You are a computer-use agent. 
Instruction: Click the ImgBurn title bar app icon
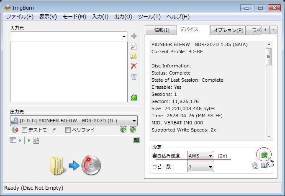point(8,8)
